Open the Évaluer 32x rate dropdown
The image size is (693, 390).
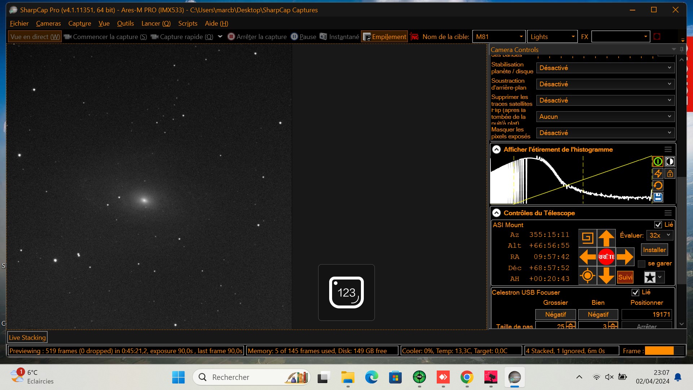click(659, 235)
